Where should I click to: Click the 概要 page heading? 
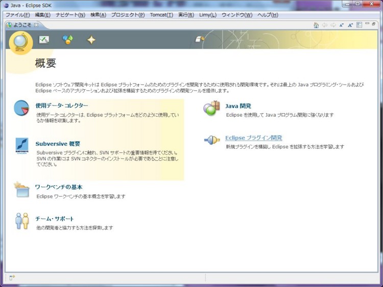click(x=45, y=63)
